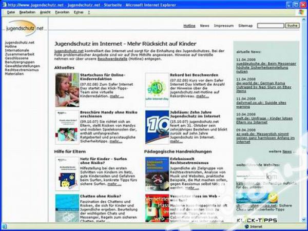Open the Datei menu
The image size is (308, 231).
point(11,12)
